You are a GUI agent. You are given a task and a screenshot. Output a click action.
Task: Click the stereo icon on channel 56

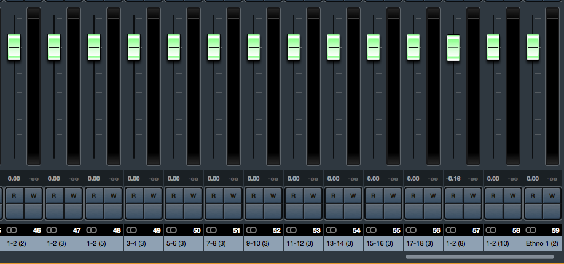click(x=411, y=230)
